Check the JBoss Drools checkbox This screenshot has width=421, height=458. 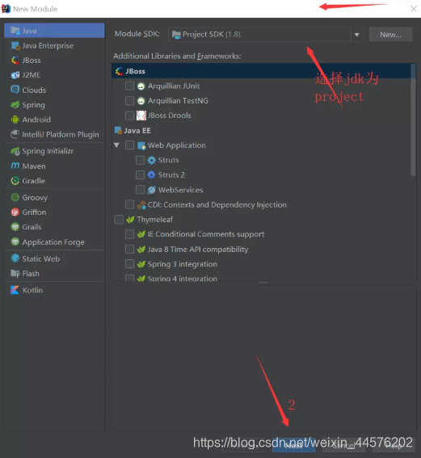[x=130, y=116]
